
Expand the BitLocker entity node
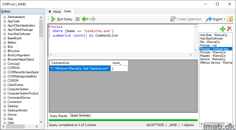5,51
